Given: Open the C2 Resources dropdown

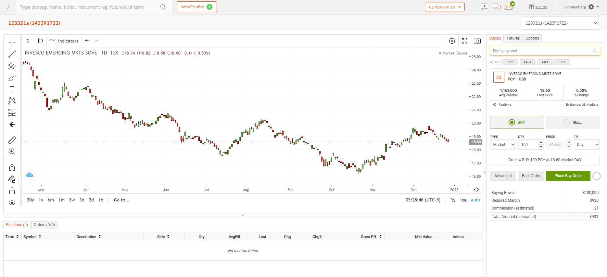Looking at the screenshot, I should (444, 7).
